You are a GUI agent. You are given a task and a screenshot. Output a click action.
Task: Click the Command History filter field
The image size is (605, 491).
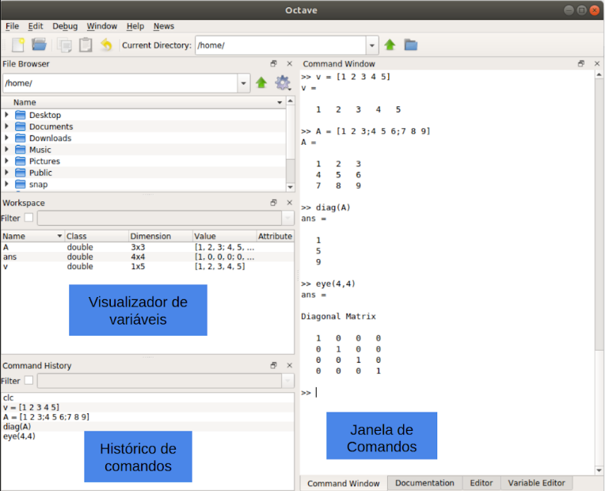(159, 381)
